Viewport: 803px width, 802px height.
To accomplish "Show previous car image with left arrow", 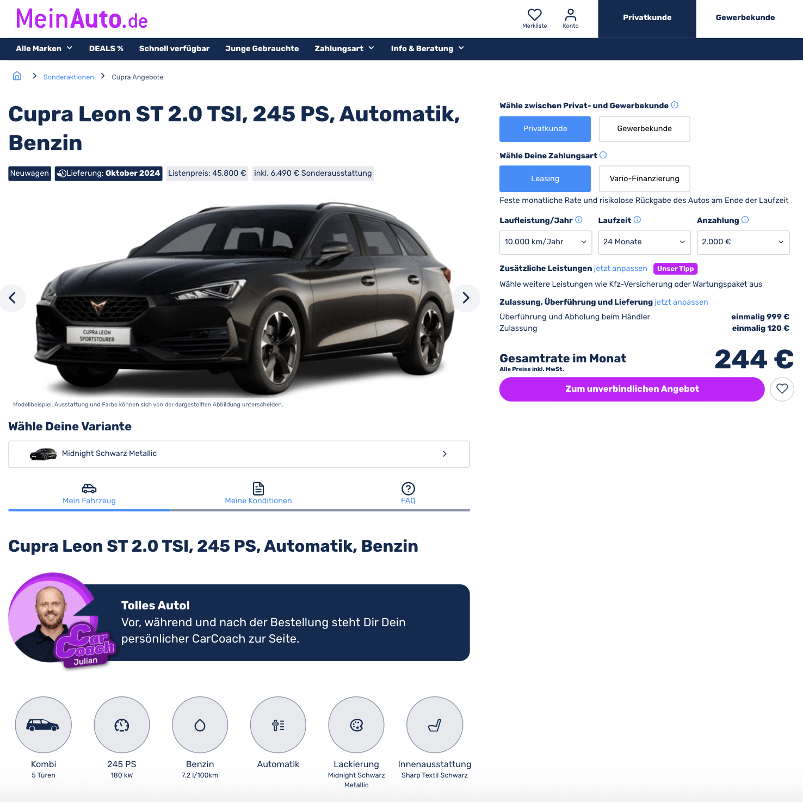I will click(13, 298).
